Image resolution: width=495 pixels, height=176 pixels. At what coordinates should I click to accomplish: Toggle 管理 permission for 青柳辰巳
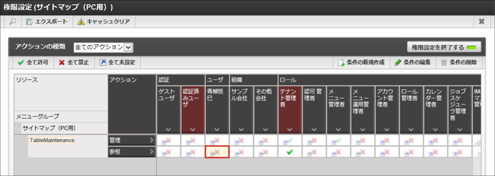[x=217, y=141]
